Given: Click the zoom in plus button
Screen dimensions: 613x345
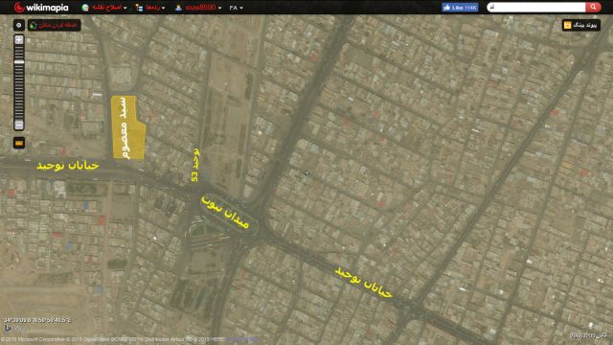Looking at the screenshot, I should click(x=19, y=40).
